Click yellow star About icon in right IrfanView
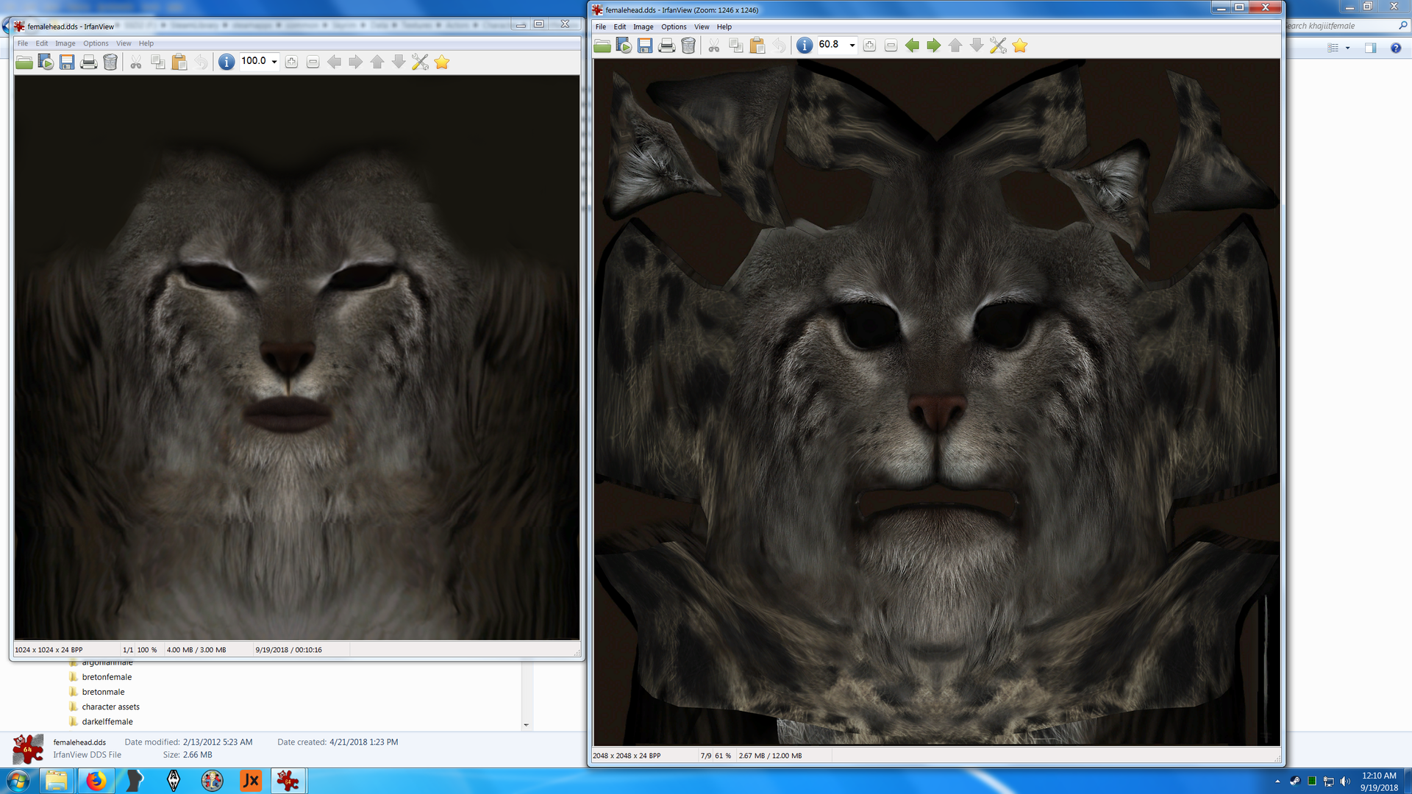The width and height of the screenshot is (1412, 794). 1020,46
